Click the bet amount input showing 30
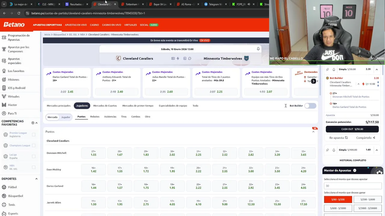Image resolution: width=385 pixels, height=216 pixels. pyautogui.click(x=353, y=186)
